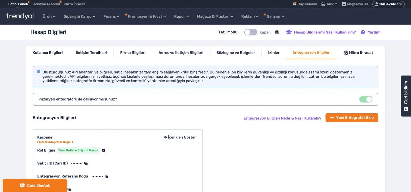This screenshot has width=411, height=192.
Task: Open Mikro İhracat in top bar
Action: tap(75, 4)
